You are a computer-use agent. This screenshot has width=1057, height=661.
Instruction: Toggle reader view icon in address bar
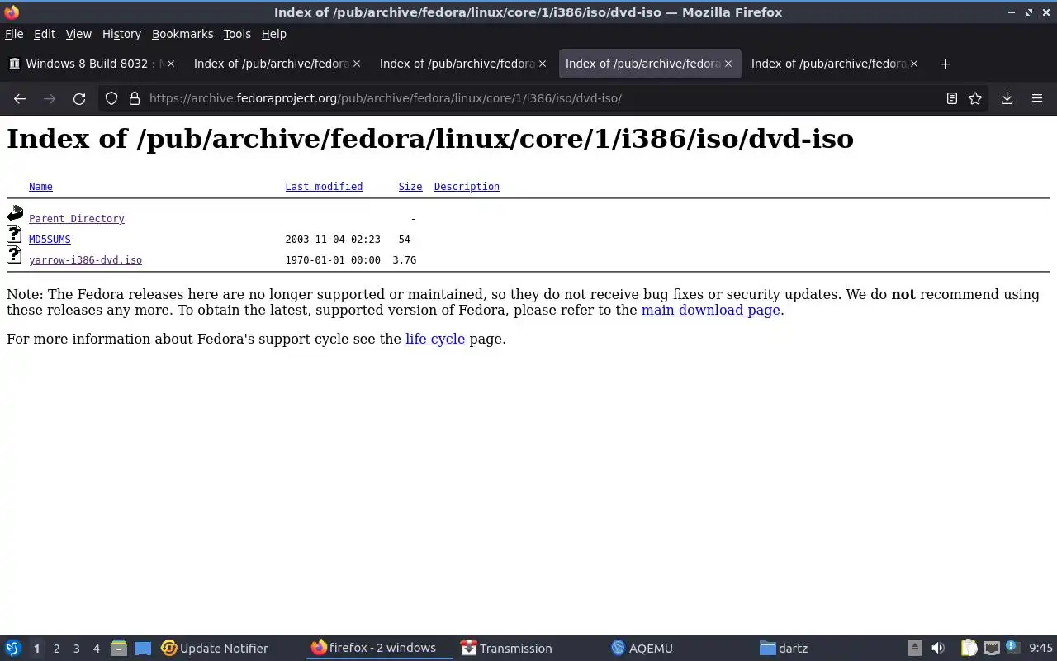[951, 98]
